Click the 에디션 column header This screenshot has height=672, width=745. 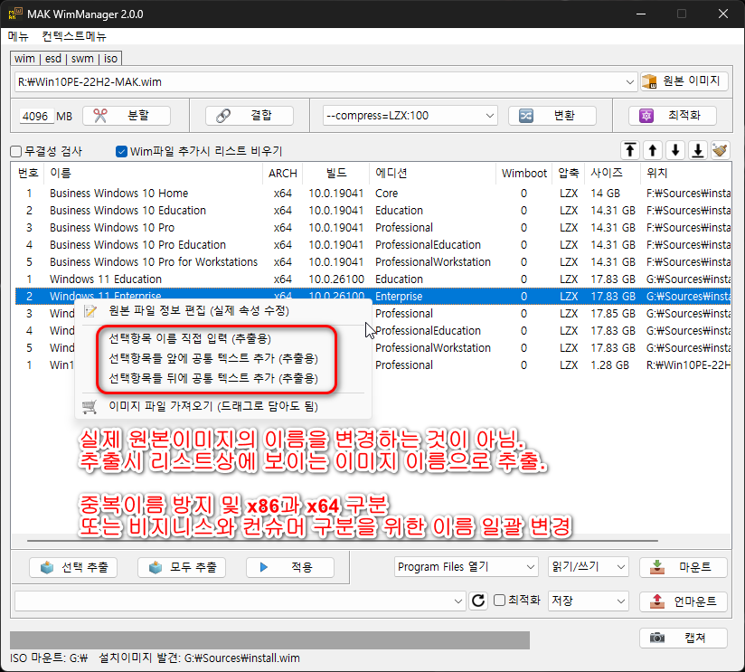tap(432, 174)
